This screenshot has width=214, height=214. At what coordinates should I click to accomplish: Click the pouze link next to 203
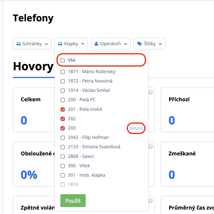pos(136,128)
